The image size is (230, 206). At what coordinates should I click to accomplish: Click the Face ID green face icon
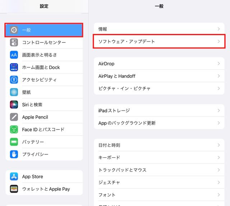(14, 130)
